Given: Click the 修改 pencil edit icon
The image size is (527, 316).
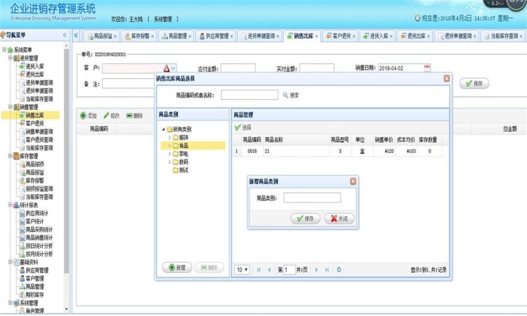Looking at the screenshot, I should (106, 116).
